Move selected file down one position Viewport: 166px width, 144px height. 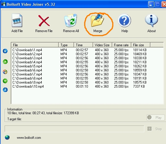coord(5,81)
